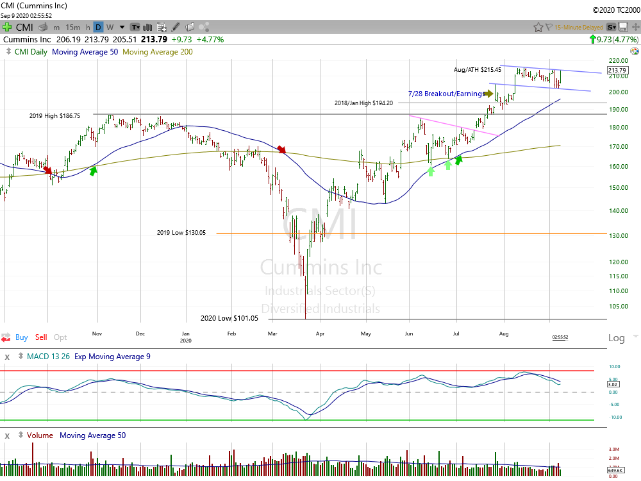Click the Buy button

click(21, 337)
